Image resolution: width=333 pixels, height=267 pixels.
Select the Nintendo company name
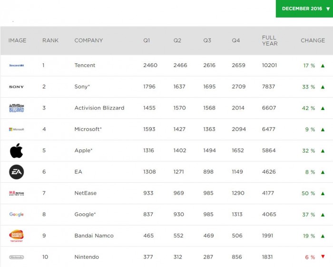pos(87,257)
